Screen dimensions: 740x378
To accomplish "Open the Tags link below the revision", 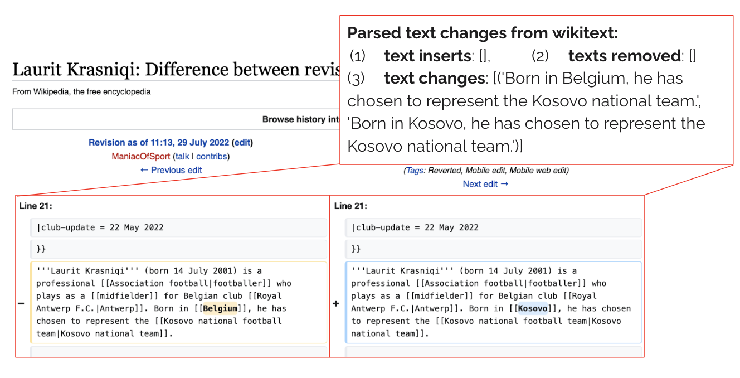I will point(415,171).
